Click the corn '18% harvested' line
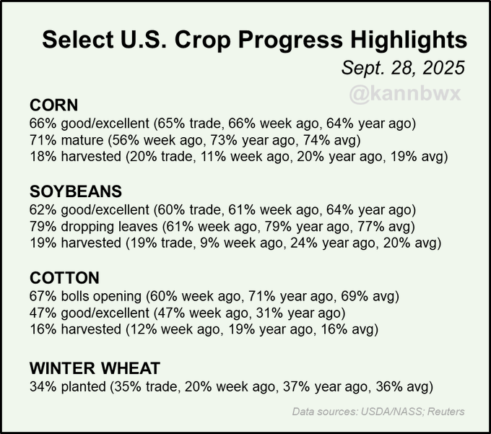Image resolution: width=491 pixels, height=434 pixels. pyautogui.click(x=238, y=156)
